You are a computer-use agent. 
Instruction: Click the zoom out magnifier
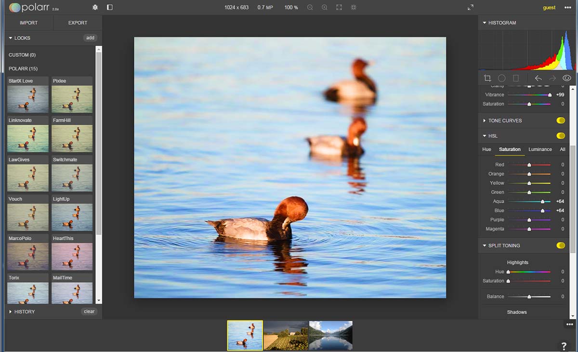(310, 8)
